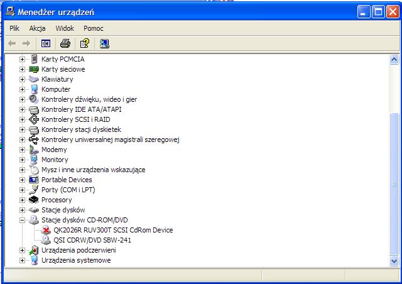This screenshot has height=284, width=402.
Task: Close the Menedżer urządzeń window
Action: click(x=393, y=12)
